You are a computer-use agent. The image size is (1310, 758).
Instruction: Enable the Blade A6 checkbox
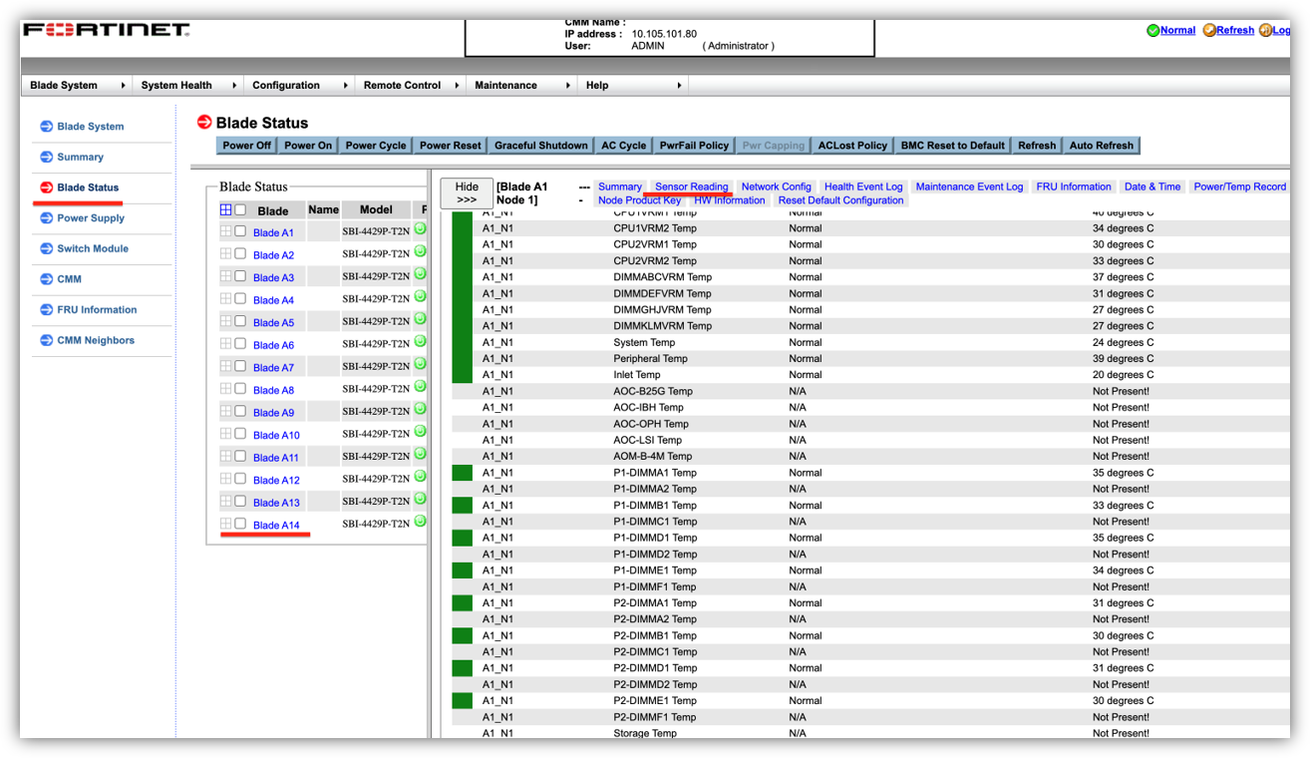tap(240, 343)
